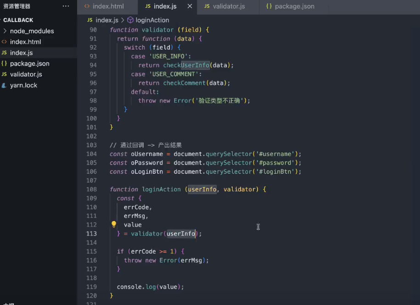Screen dimensions: 420x305
Task: Click the '验证类型不正确' error string
Action: 219,100
